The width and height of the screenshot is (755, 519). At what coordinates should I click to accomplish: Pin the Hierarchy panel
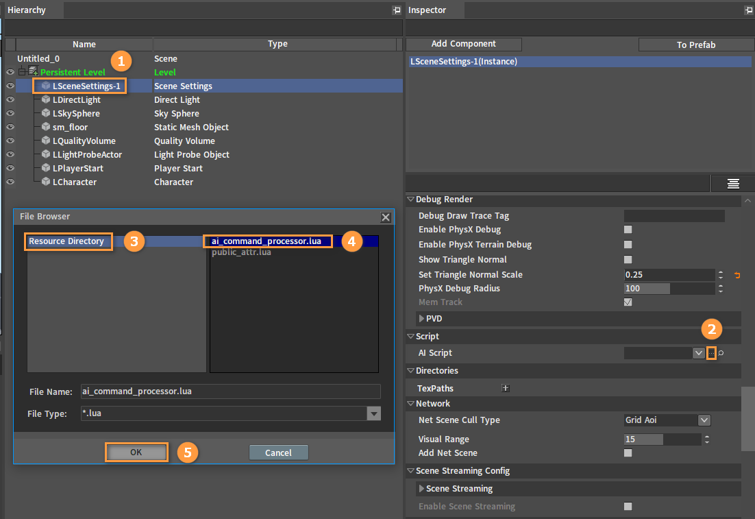click(x=396, y=10)
